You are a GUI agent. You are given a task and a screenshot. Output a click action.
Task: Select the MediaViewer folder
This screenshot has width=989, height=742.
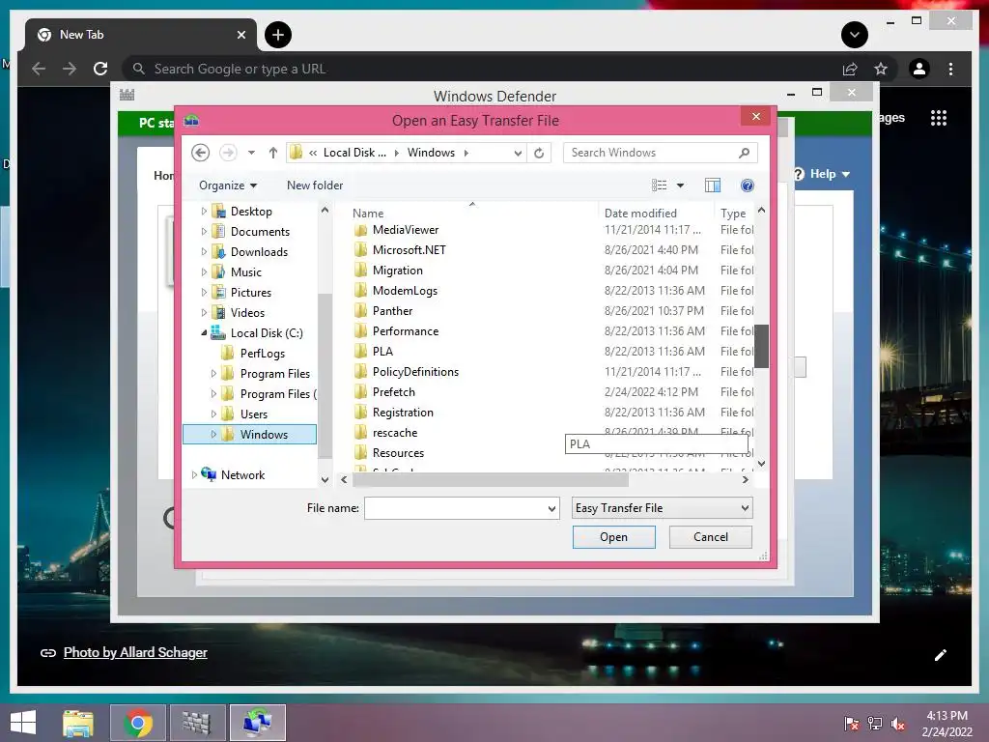click(x=405, y=230)
